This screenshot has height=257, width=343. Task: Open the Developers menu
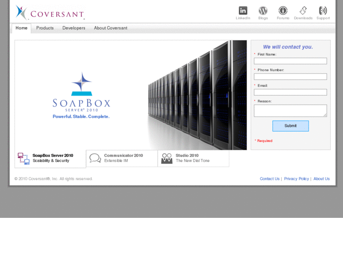click(x=74, y=28)
